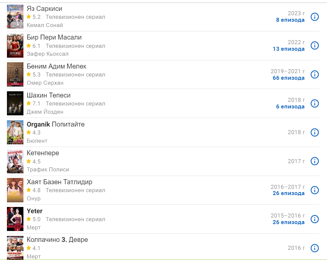Show info for Беним Адим Мелек
The image size is (327, 260).
[315, 74]
